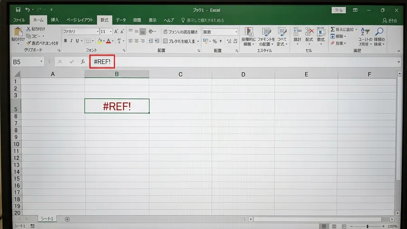The height and width of the screenshot is (229, 407).
Task: Click the Undo arrow icon
Action: click(27, 10)
